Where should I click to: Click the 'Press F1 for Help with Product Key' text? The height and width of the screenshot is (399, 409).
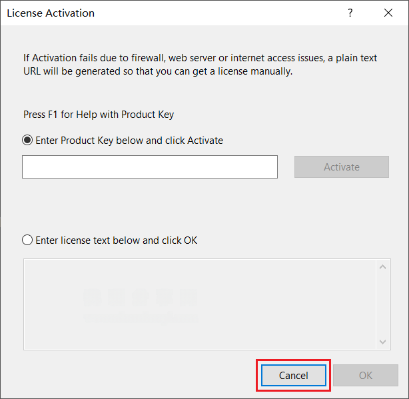point(99,115)
